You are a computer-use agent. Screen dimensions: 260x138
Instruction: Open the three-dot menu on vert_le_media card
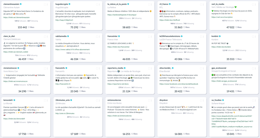[x=256, y=4]
